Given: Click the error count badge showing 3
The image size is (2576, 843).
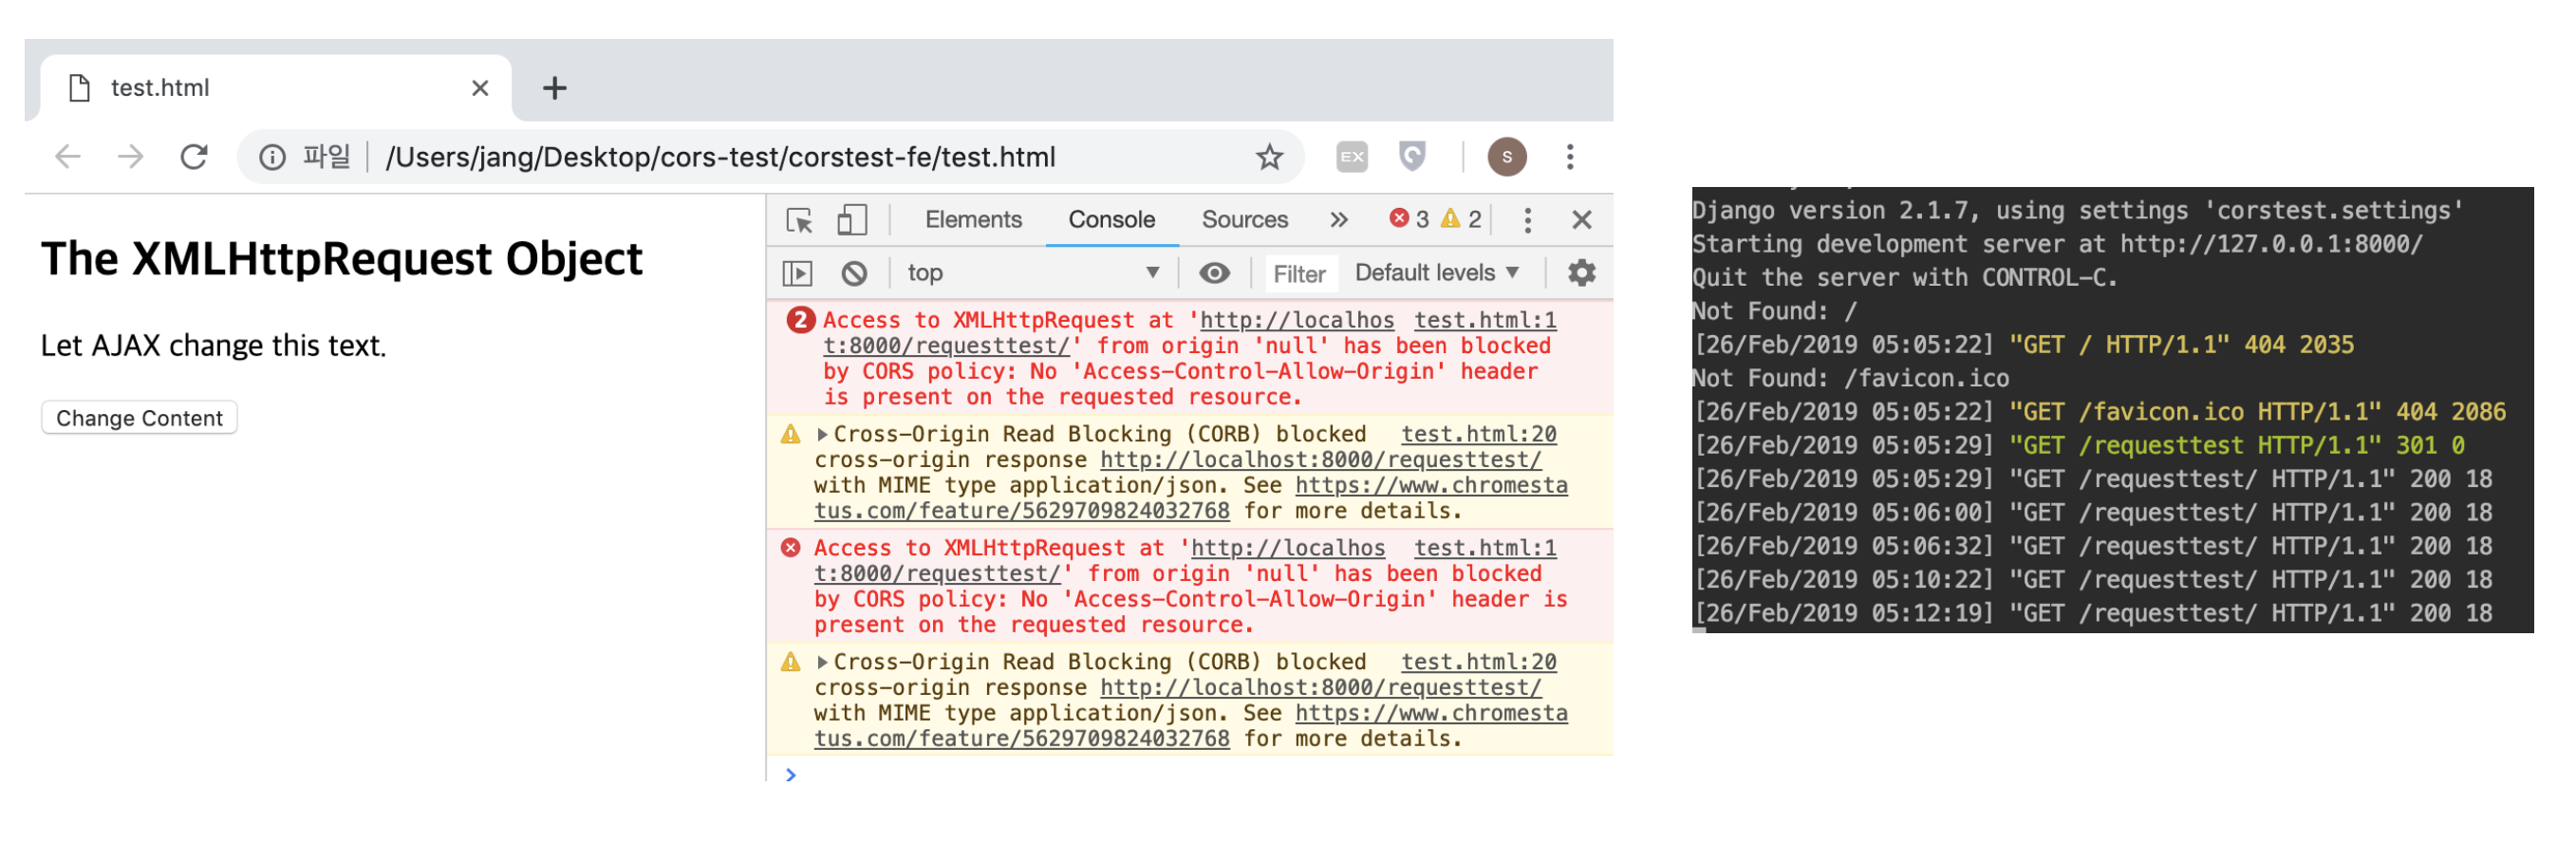Looking at the screenshot, I should click(1409, 220).
